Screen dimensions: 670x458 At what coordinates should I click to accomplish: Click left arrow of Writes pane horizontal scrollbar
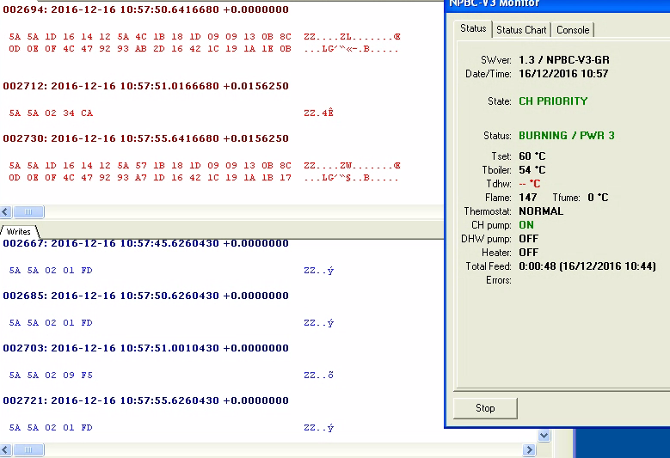point(6,450)
